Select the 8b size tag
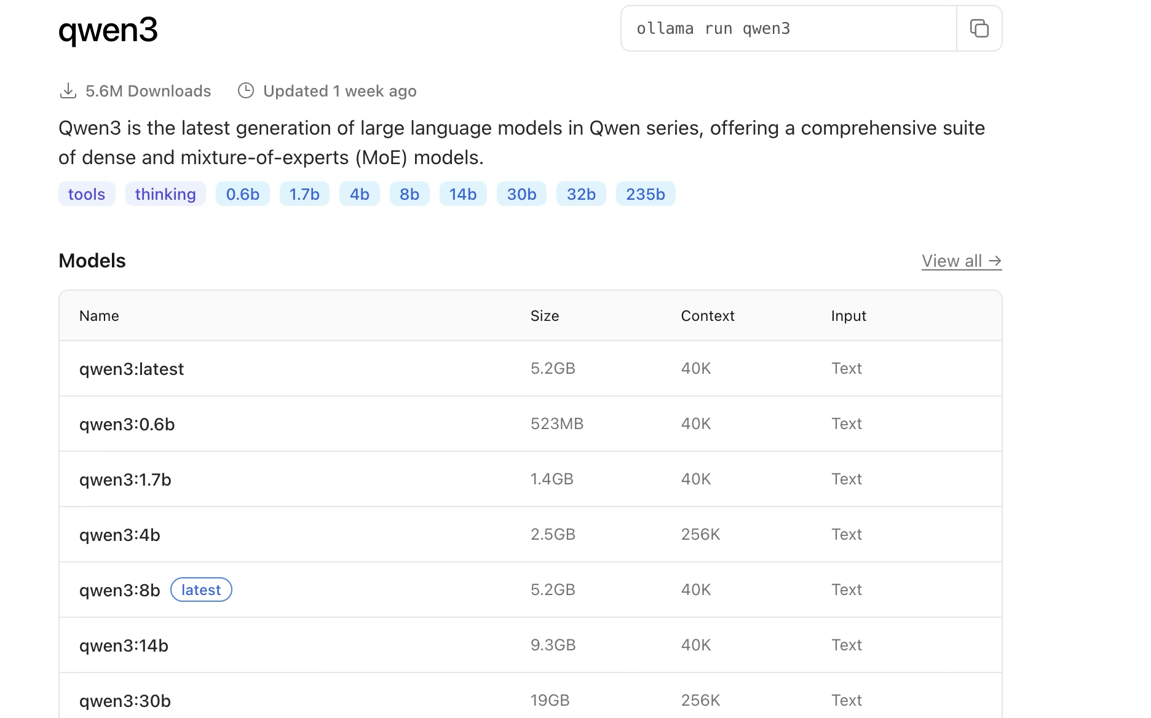This screenshot has height=718, width=1151. click(409, 194)
